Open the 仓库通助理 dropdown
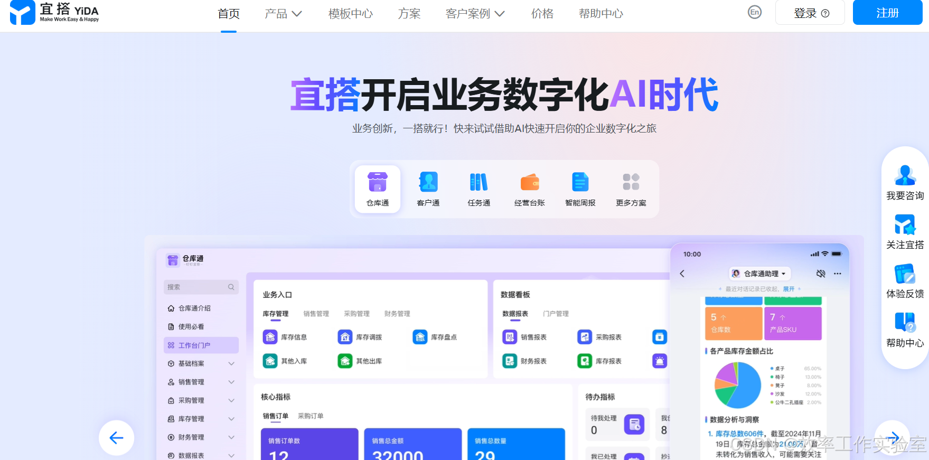The image size is (929, 460). point(760,274)
